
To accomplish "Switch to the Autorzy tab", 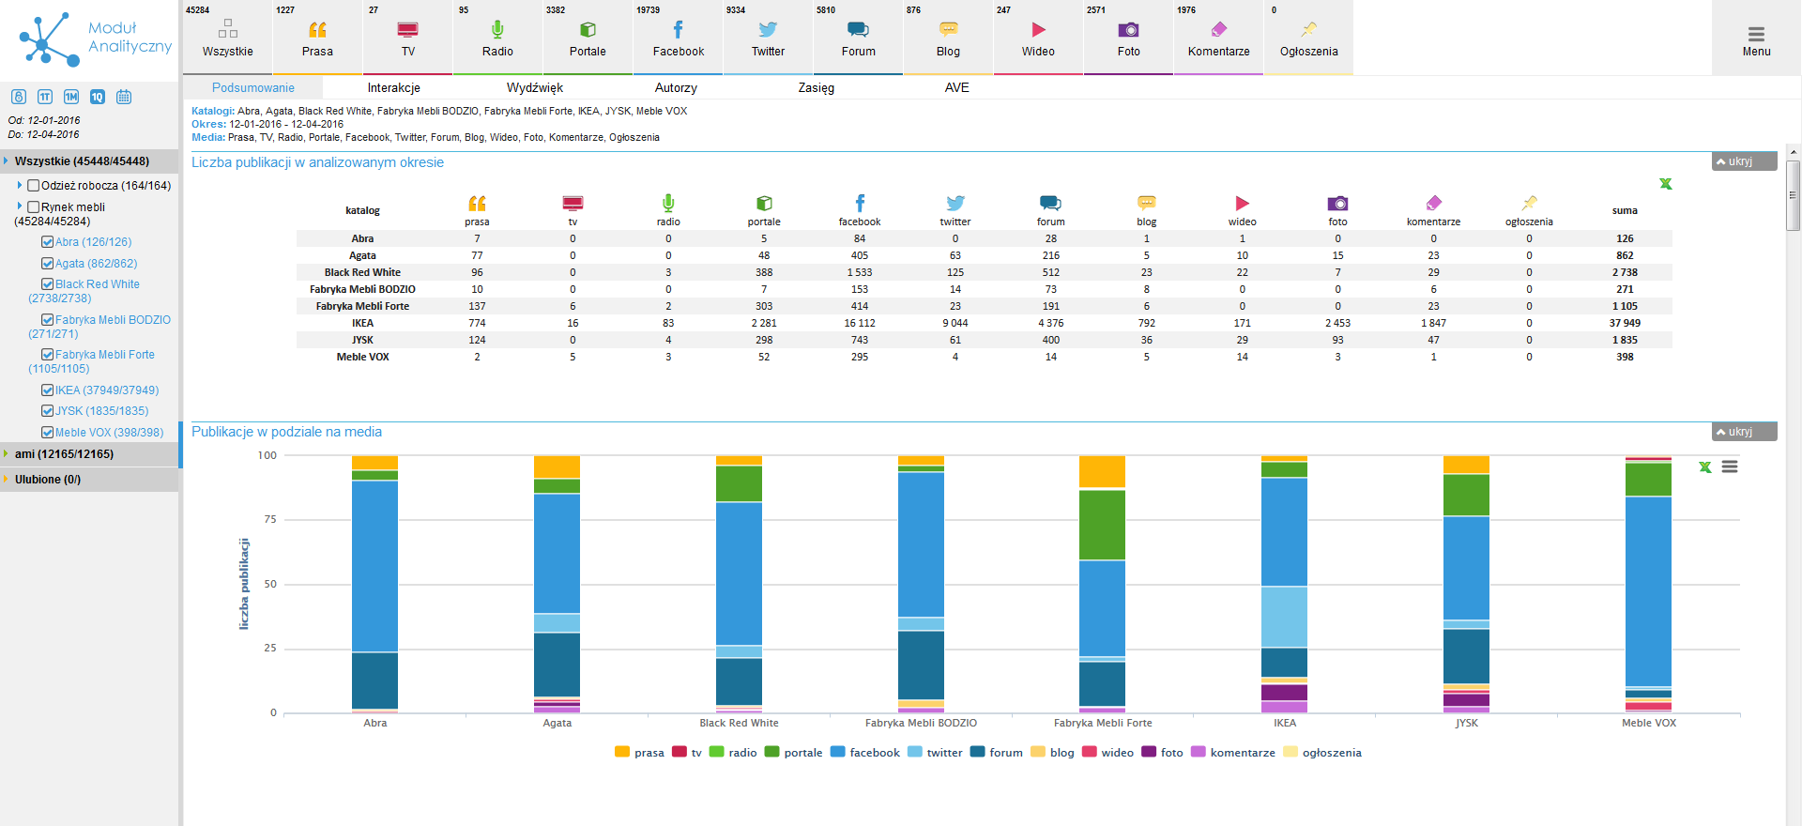I will pyautogui.click(x=676, y=88).
